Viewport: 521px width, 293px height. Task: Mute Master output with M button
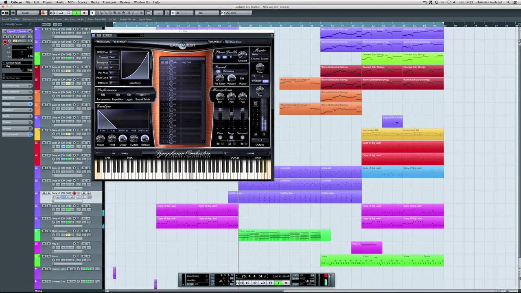(256, 134)
